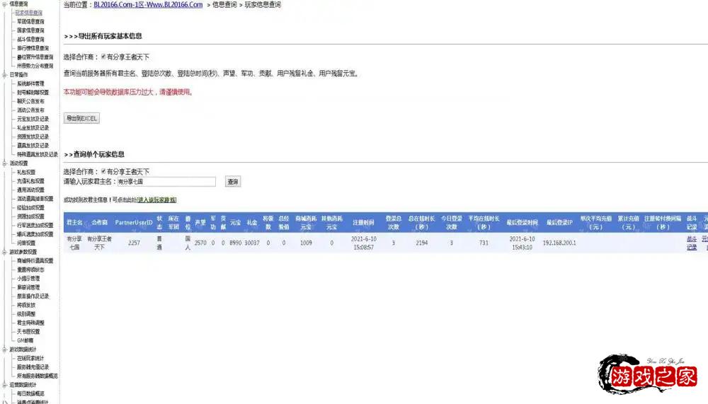This screenshot has height=404, width=708.
Task: Open 战斗信息查询 in sidebar
Action: [30, 40]
